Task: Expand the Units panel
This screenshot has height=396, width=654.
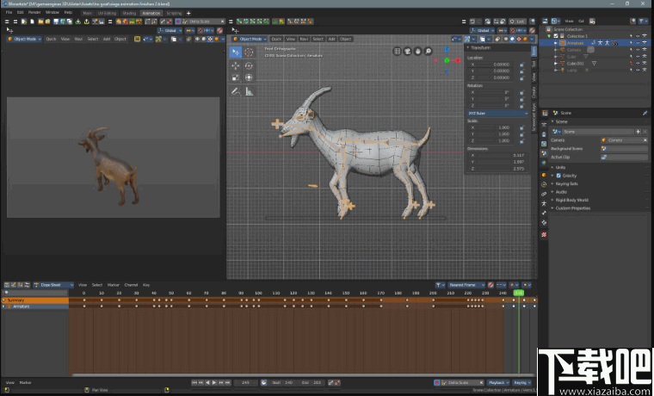Action: [x=560, y=167]
